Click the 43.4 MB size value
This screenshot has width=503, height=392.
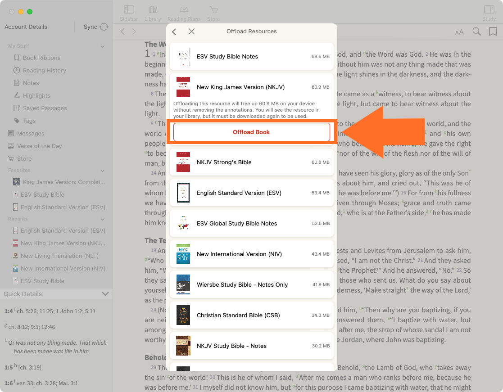click(321, 254)
